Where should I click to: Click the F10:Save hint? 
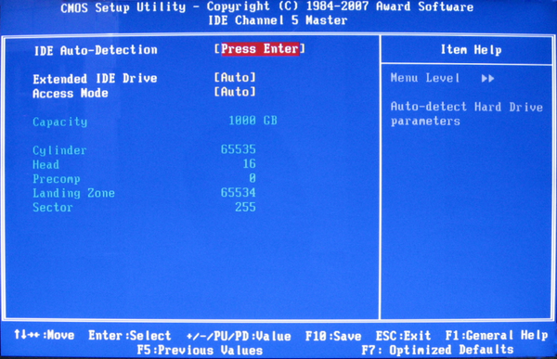(x=333, y=336)
